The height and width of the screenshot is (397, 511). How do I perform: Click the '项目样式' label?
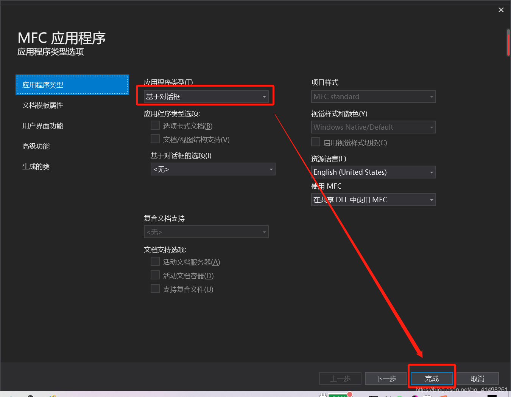[x=325, y=82]
